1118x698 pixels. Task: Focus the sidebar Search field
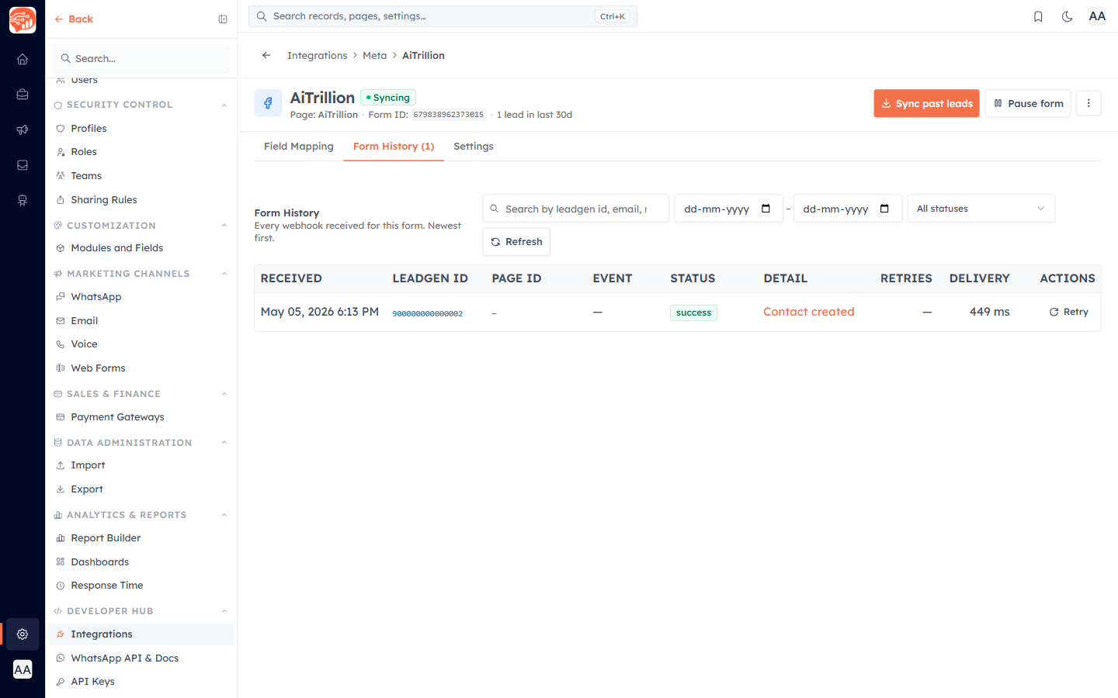tap(141, 58)
